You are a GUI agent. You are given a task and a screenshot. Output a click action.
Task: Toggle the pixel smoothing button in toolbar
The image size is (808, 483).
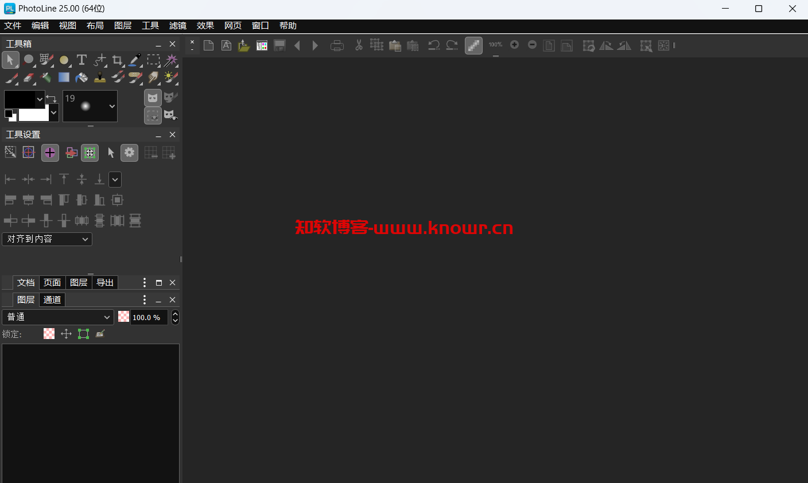[473, 45]
